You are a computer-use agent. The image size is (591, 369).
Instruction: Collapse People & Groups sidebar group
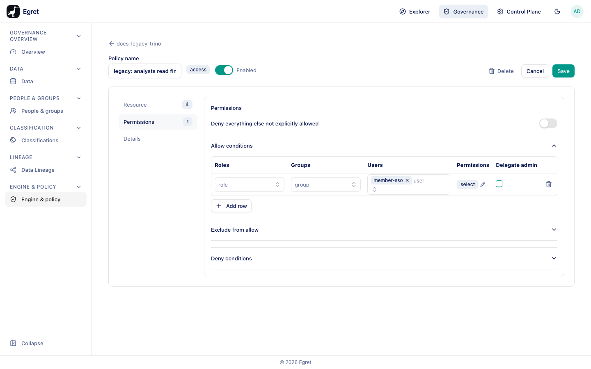[79, 98]
